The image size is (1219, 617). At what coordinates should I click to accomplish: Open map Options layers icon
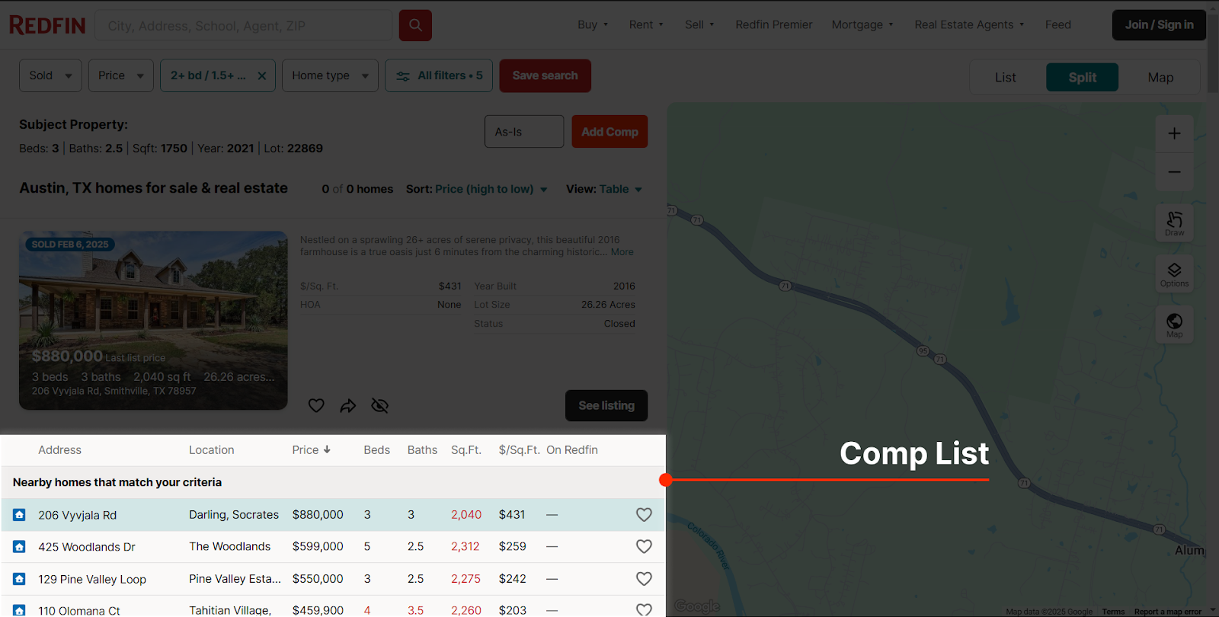tap(1174, 273)
